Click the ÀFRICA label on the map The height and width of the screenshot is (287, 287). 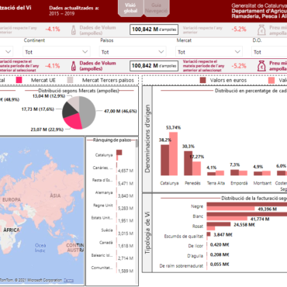tap(12, 230)
